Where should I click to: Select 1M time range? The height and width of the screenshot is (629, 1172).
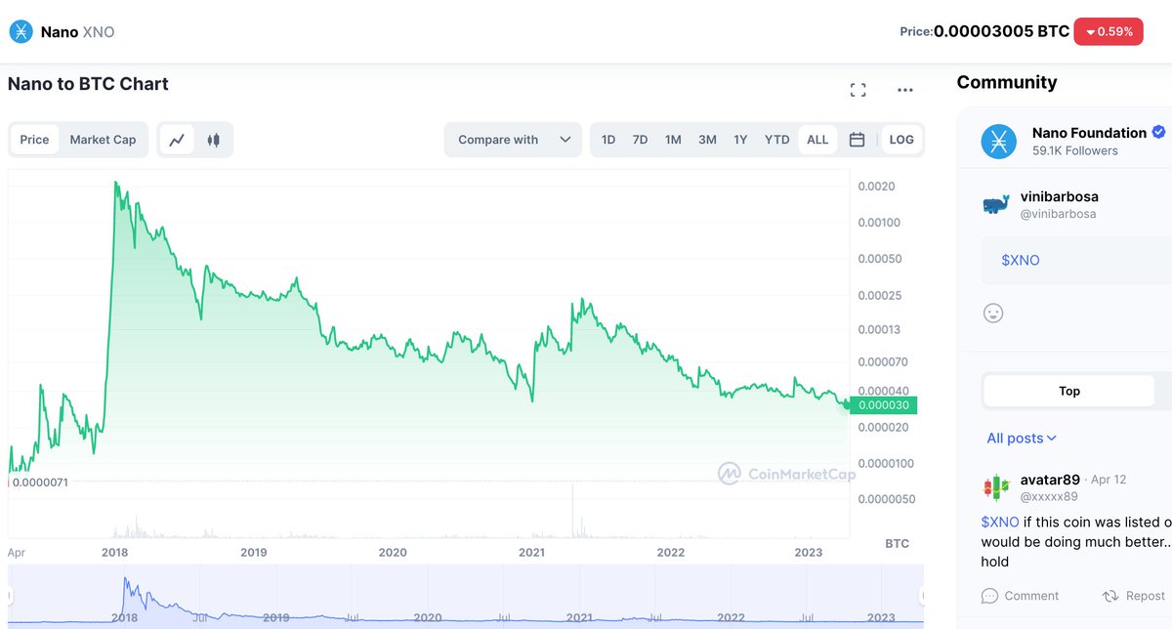point(673,140)
